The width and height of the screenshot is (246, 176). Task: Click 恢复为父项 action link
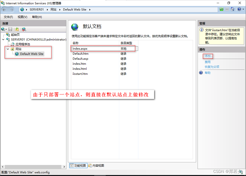point(212,67)
